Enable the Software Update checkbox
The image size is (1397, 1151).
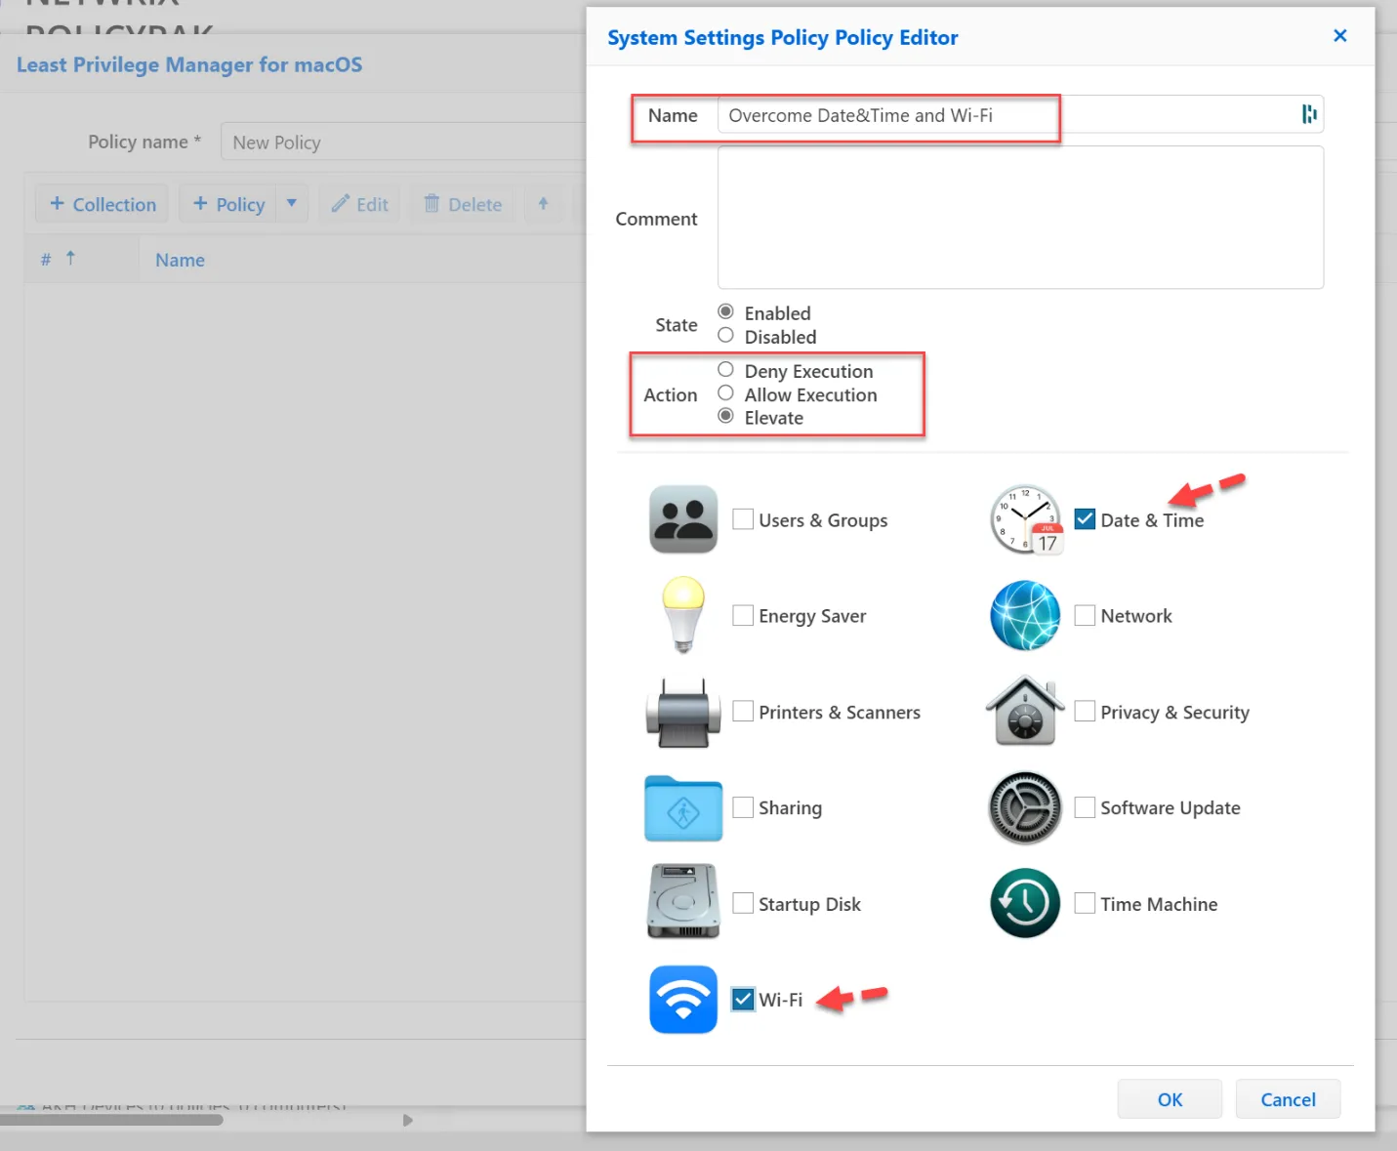[1085, 807]
